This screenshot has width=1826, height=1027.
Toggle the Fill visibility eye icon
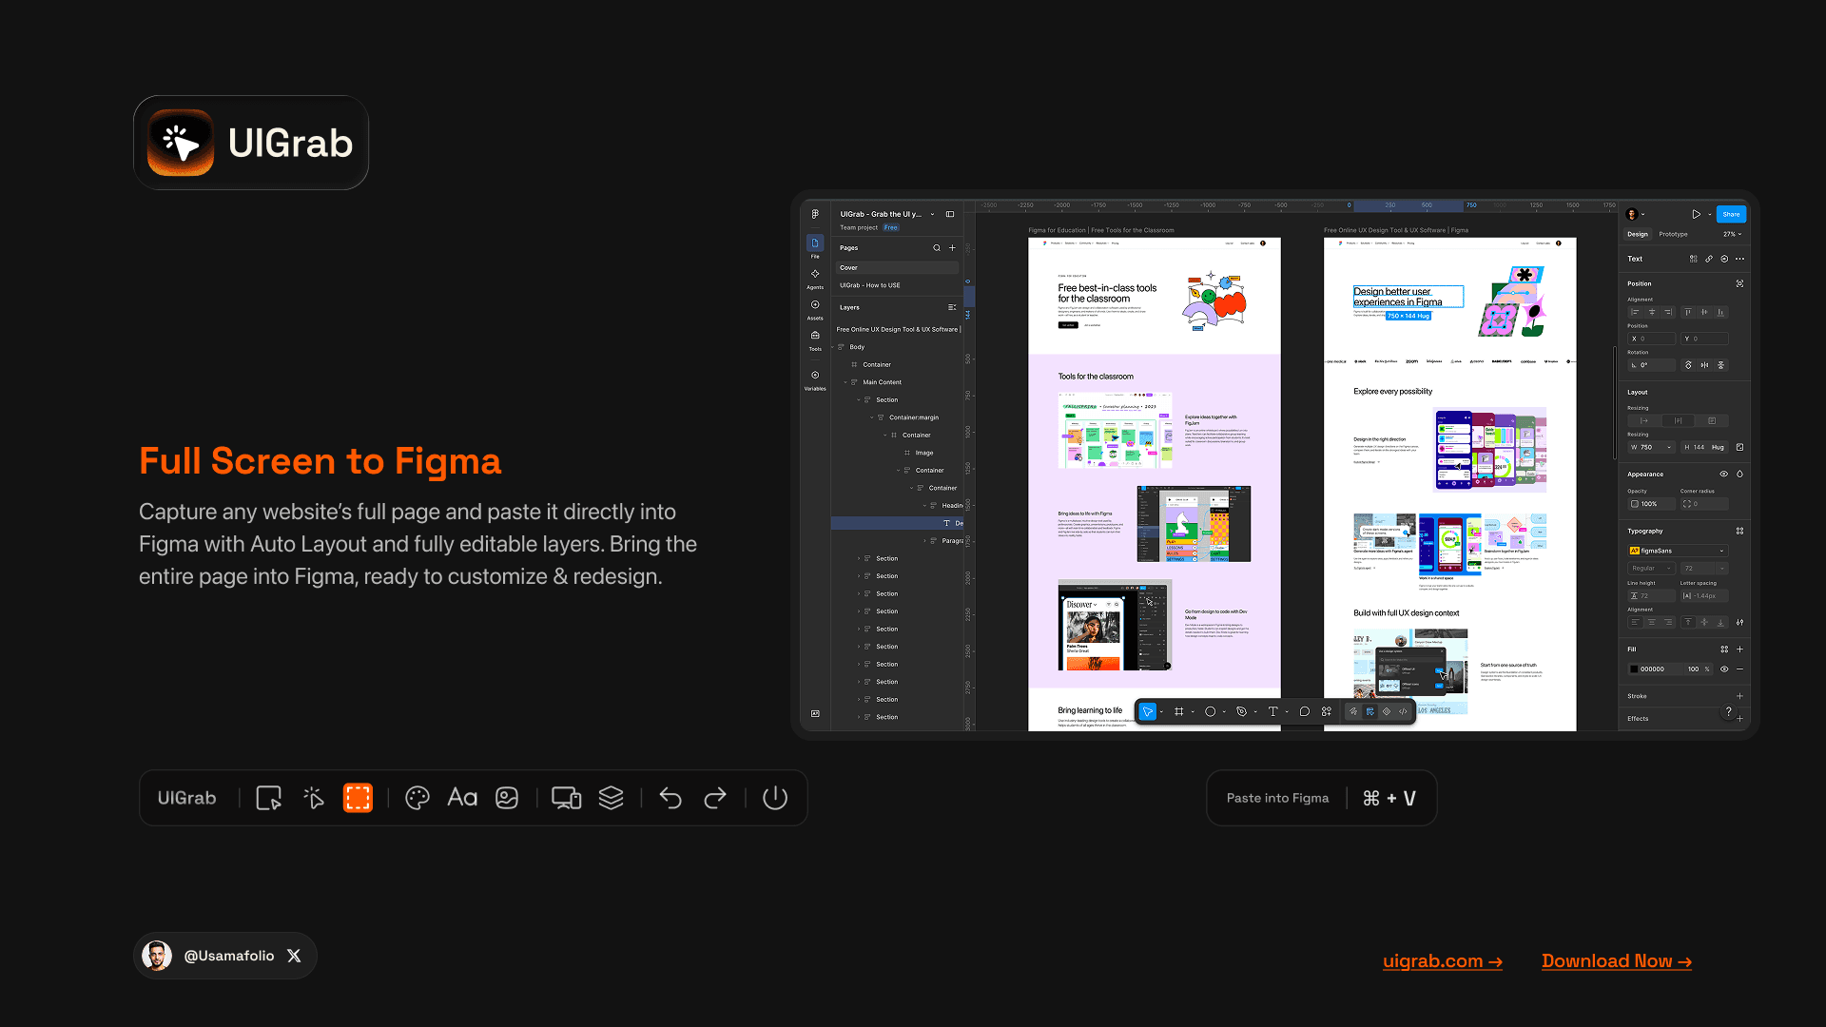(x=1724, y=669)
